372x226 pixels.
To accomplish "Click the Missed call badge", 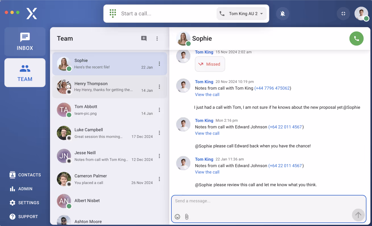I will pyautogui.click(x=210, y=64).
